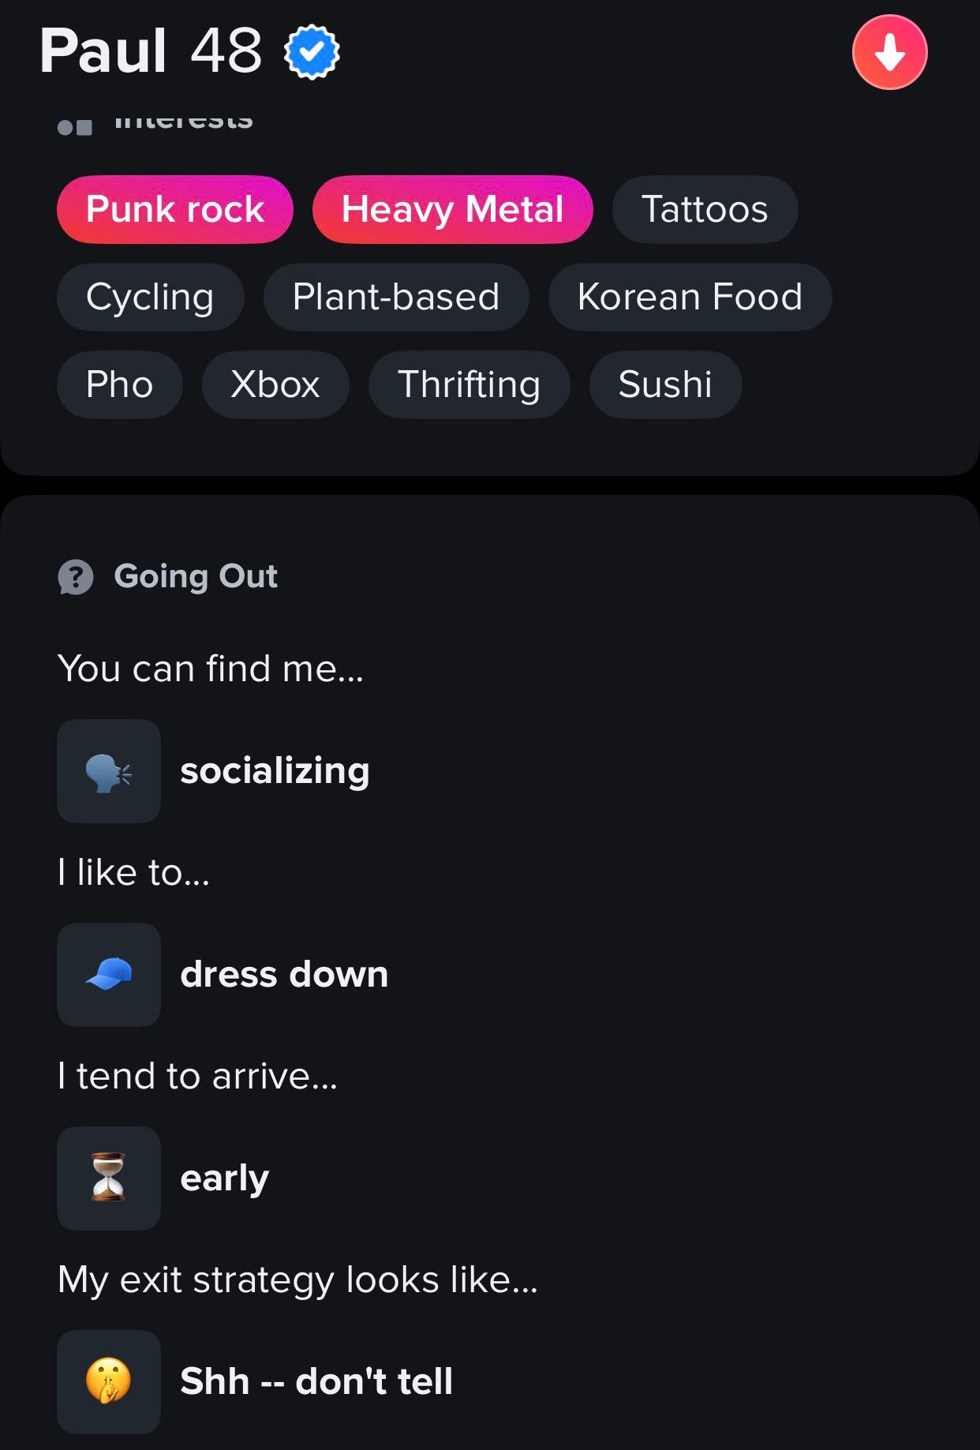Tap the Xbox interest chip
This screenshot has width=980, height=1450.
tap(275, 384)
